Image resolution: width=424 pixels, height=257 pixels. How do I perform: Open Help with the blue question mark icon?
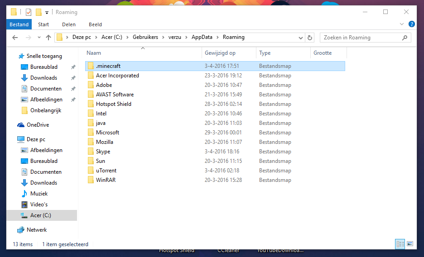tap(412, 24)
